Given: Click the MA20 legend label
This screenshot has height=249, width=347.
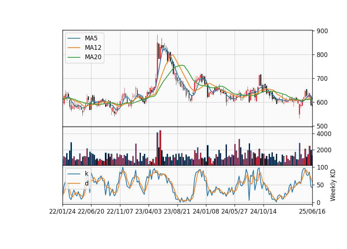Looking at the screenshot, I should [x=93, y=57].
